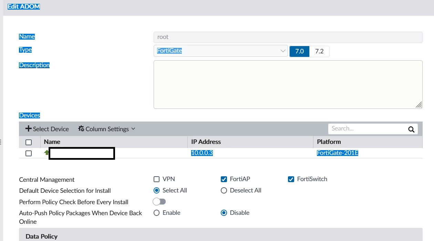434x241 pixels.
Task: Choose Deselect All radio option
Action: coord(224,190)
